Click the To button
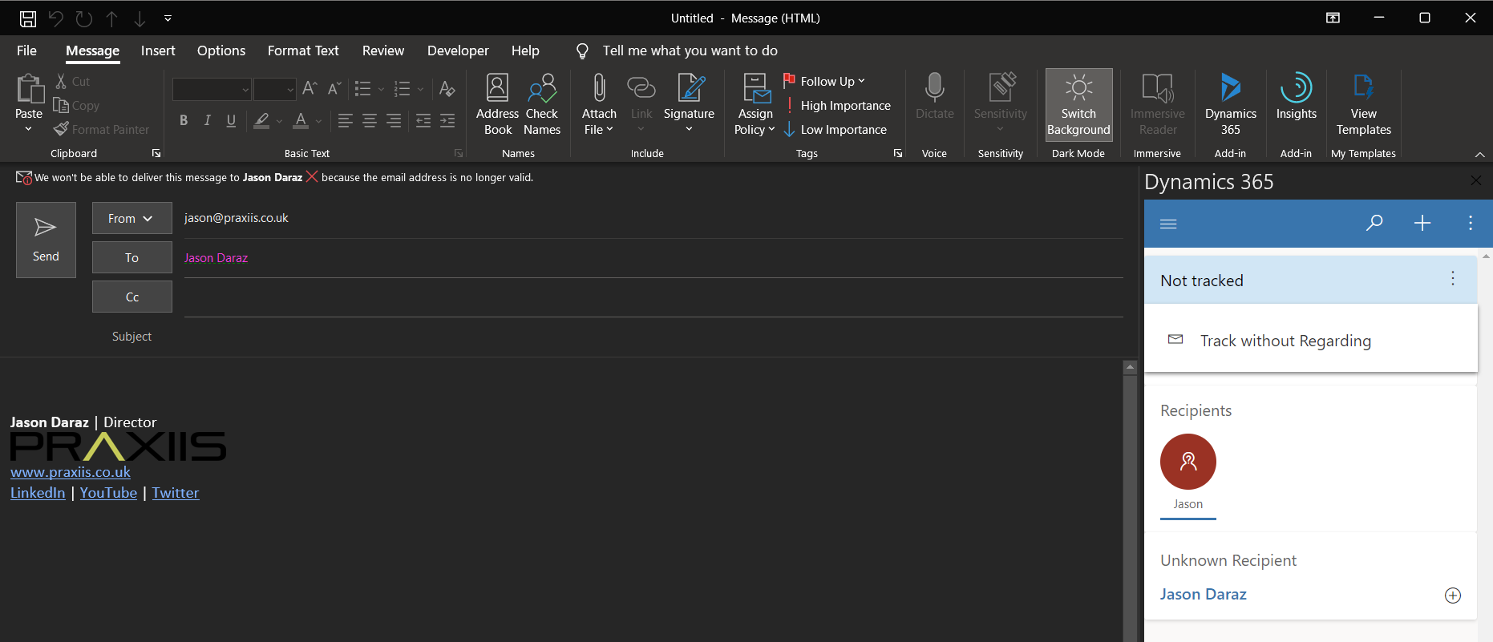Viewport: 1493px width, 642px height. tap(131, 257)
